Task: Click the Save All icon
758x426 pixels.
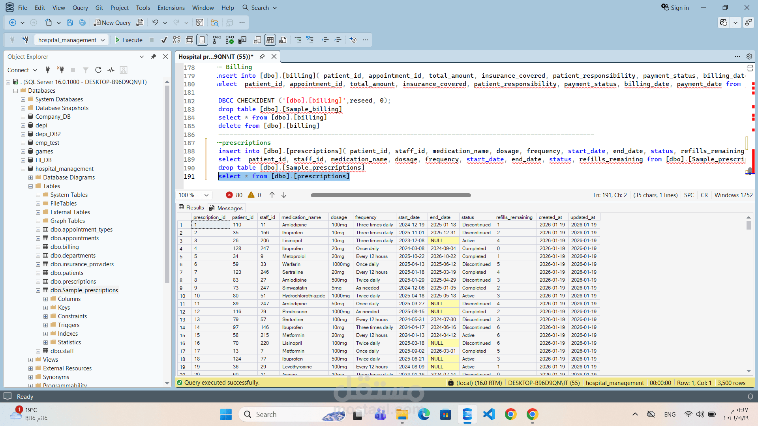Action: 83,22
